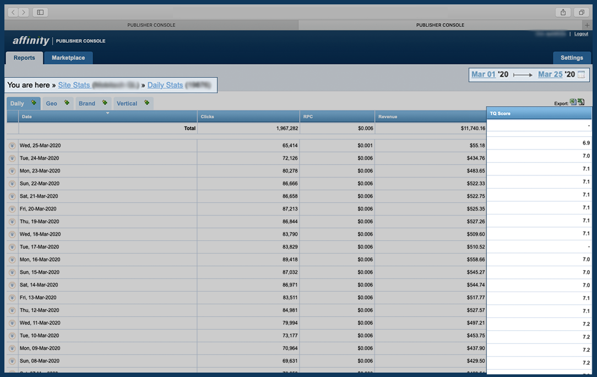Click the green plus icon on Brand tab

pos(105,103)
